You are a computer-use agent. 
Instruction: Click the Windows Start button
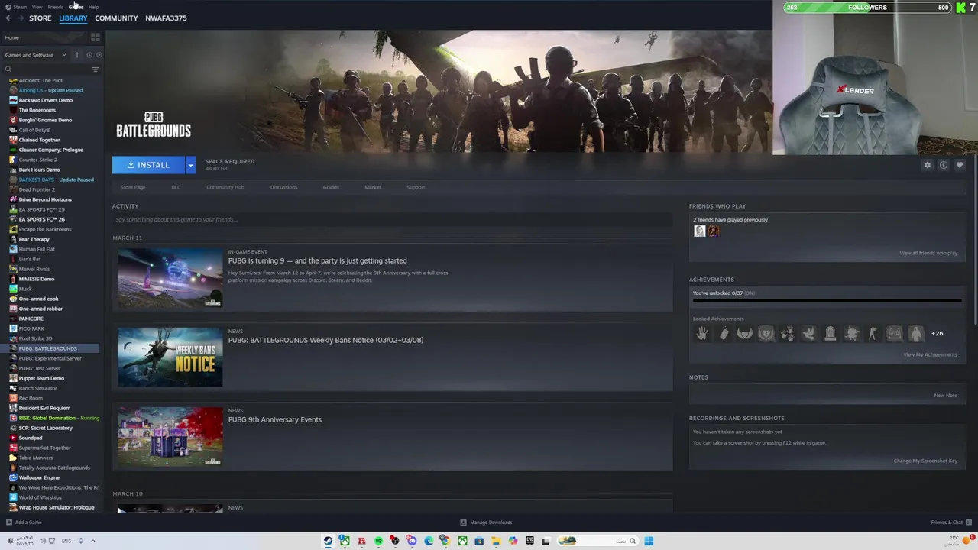coord(649,541)
